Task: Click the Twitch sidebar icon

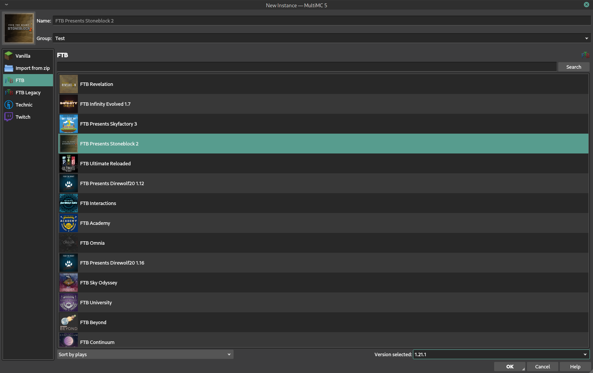Action: 9,117
